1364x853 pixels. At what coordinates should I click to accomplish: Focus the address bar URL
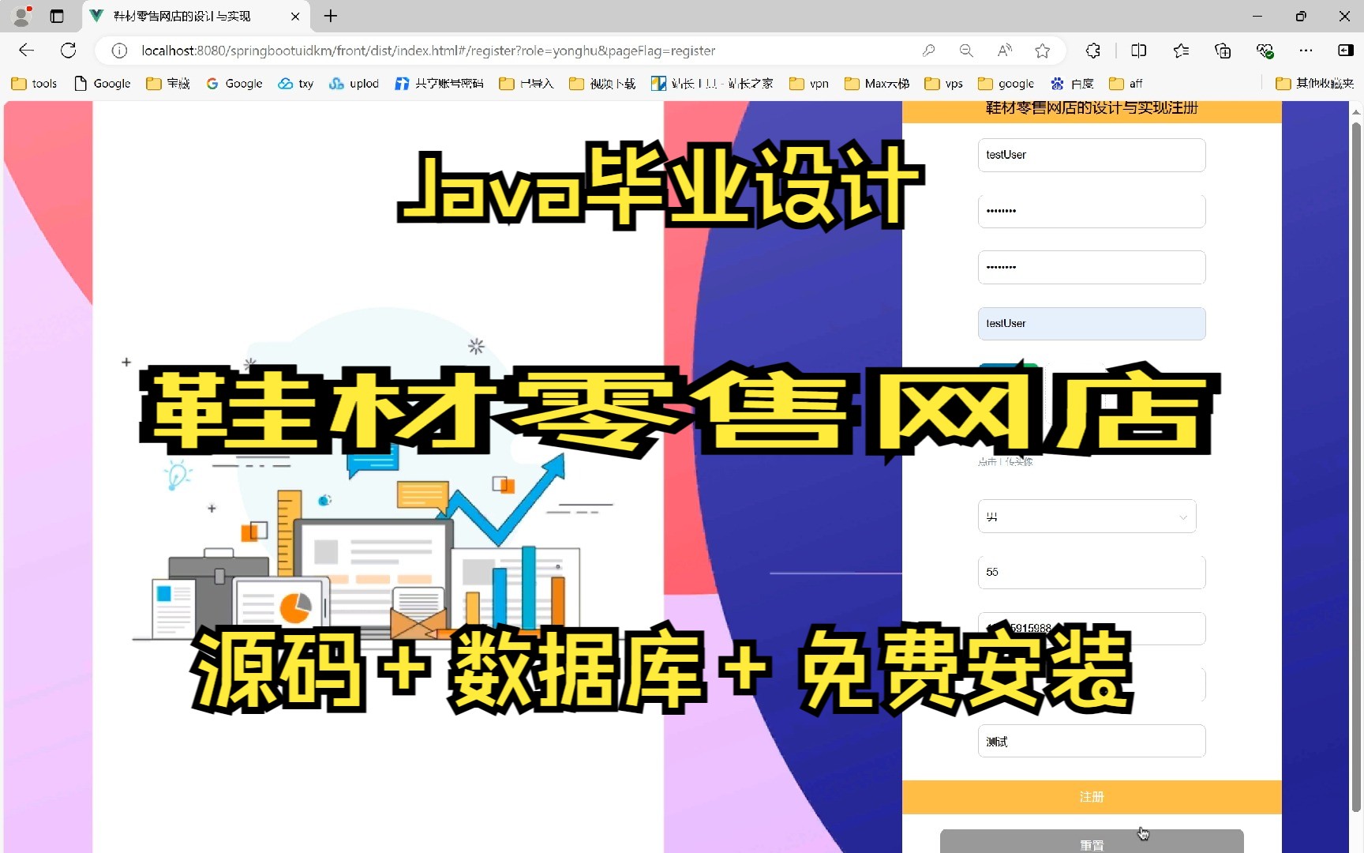point(429,51)
